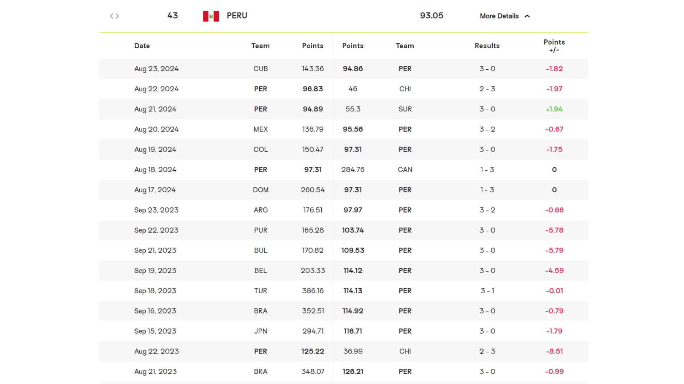Click the SUR team cell
Image resolution: width=684 pixels, height=384 pixels.
(405, 109)
